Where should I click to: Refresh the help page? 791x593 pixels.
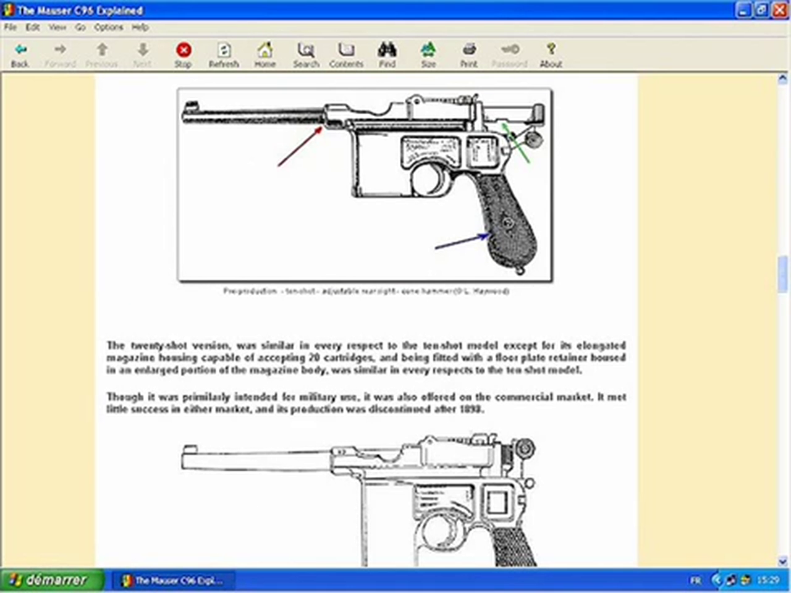224,54
